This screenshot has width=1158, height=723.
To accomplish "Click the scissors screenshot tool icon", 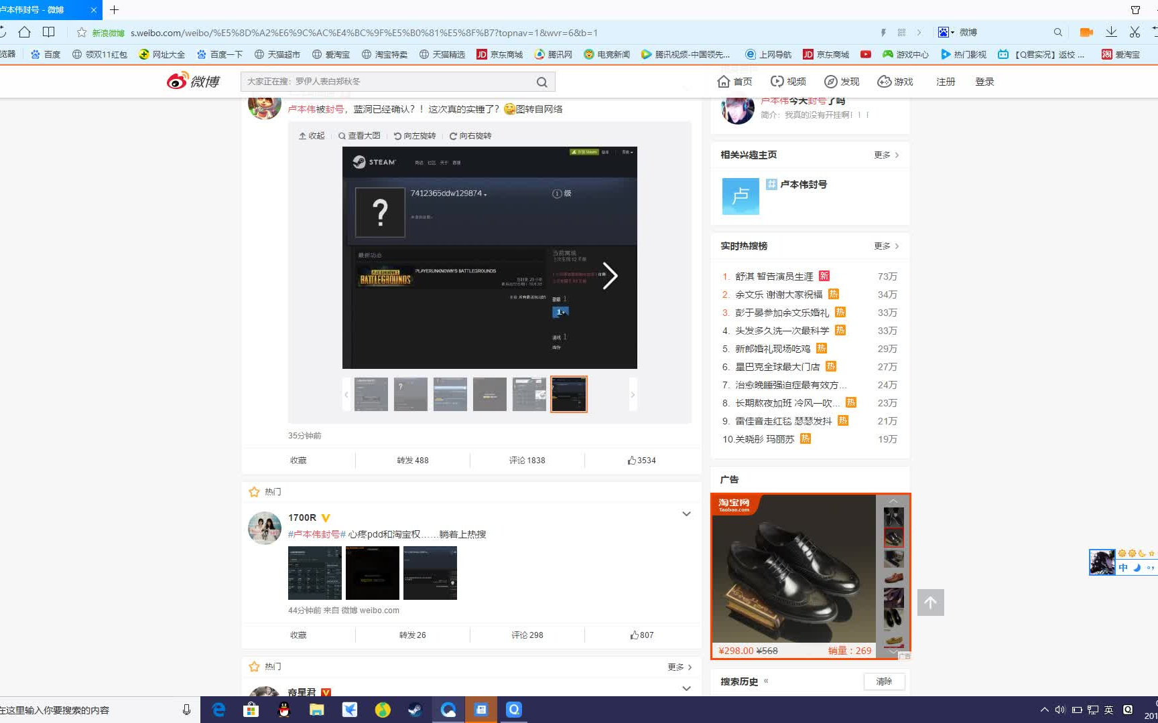I will (x=1135, y=31).
